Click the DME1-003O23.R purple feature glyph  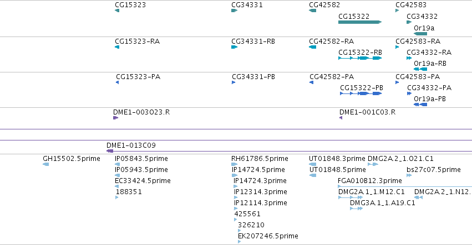[115, 118]
